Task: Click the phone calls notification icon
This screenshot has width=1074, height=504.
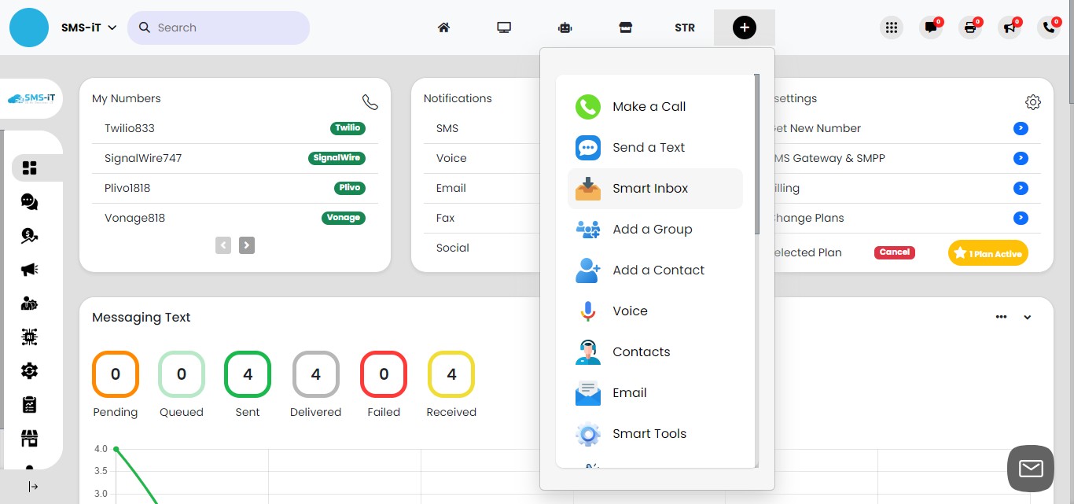Action: coord(1049,28)
